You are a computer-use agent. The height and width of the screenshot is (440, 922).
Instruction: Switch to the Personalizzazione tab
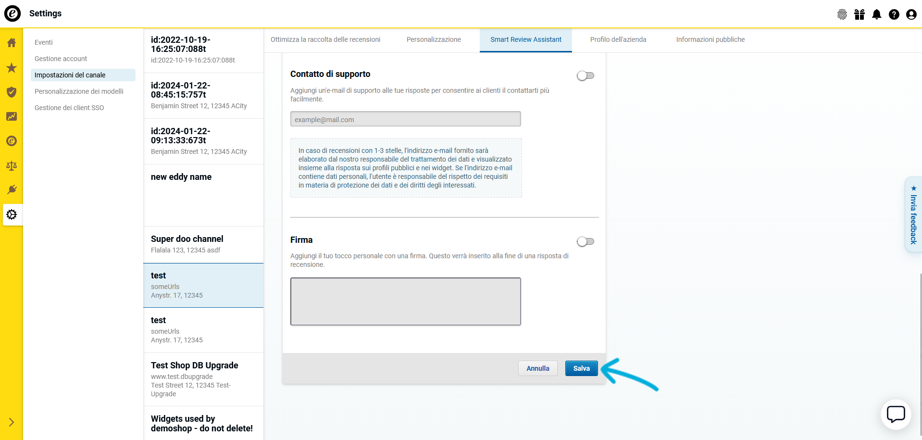click(x=433, y=39)
